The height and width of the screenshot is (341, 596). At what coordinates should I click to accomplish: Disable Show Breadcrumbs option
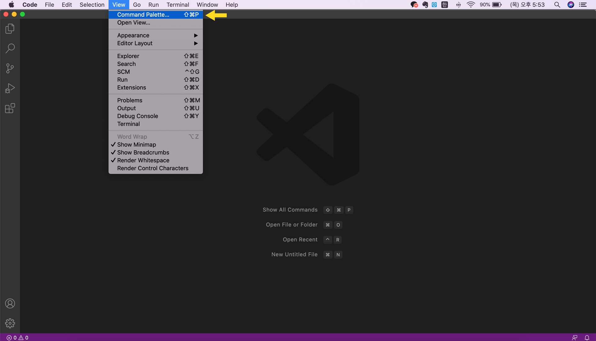coord(143,152)
